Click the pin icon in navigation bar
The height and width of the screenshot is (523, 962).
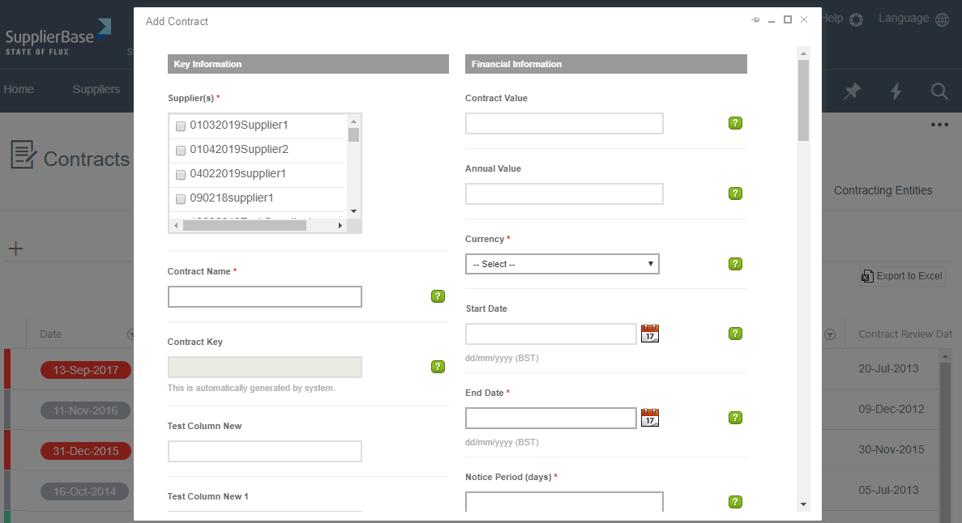click(852, 91)
